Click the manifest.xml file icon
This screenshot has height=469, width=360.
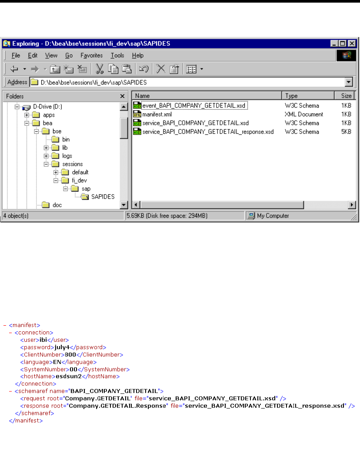[137, 114]
